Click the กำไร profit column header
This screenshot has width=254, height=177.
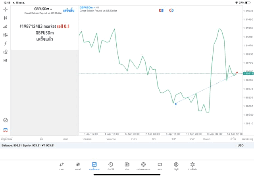tap(233, 139)
